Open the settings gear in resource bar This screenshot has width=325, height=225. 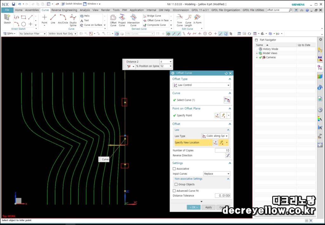click(x=321, y=40)
